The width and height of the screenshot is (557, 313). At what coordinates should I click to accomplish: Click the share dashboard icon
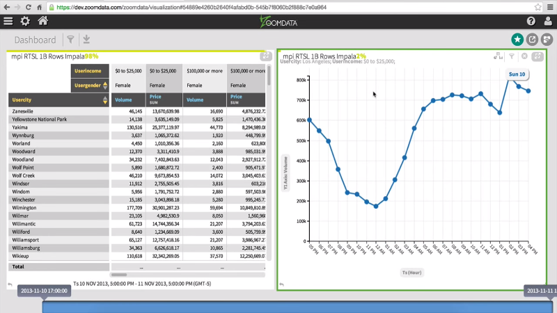pyautogui.click(x=533, y=40)
